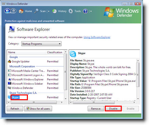Click the Microsoft Windows Explorer icon
Viewport: 149px width, 125px height.
coord(10,79)
